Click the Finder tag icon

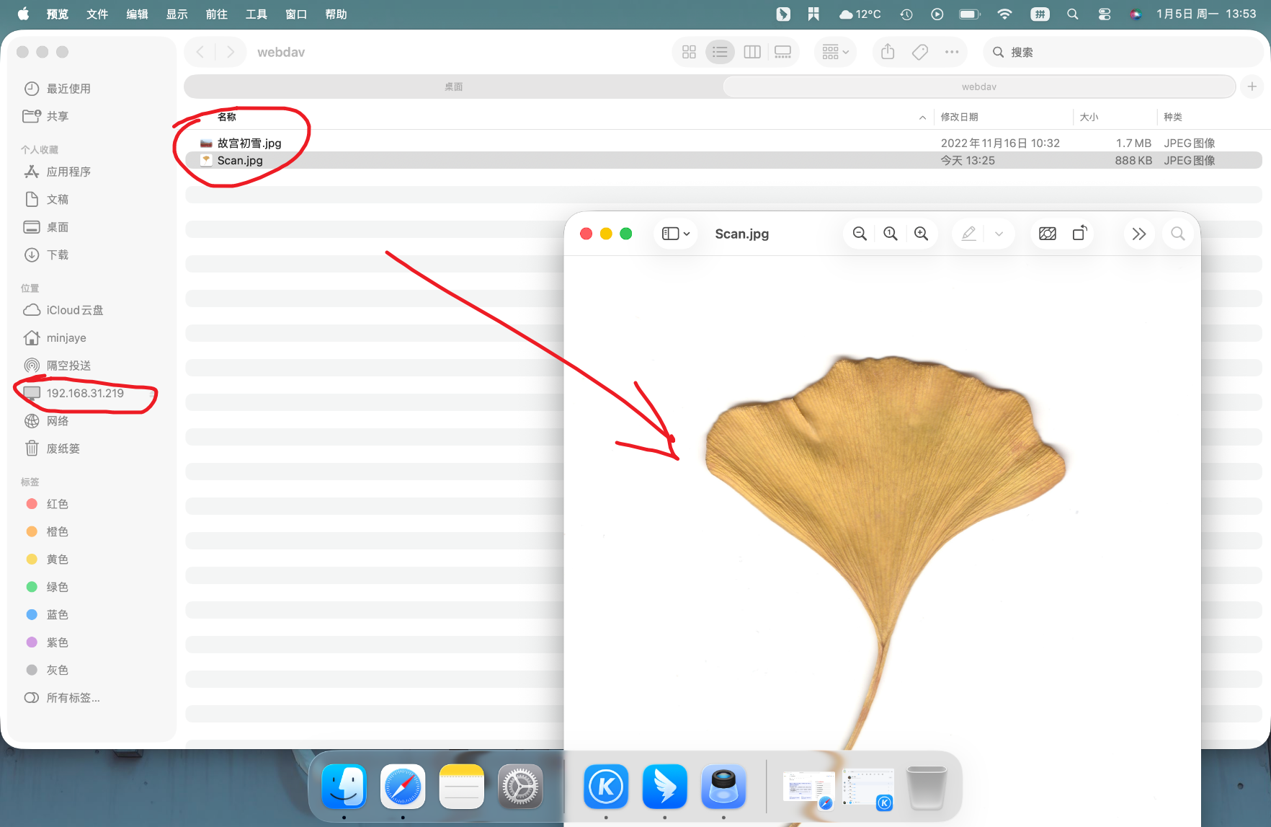(x=920, y=52)
